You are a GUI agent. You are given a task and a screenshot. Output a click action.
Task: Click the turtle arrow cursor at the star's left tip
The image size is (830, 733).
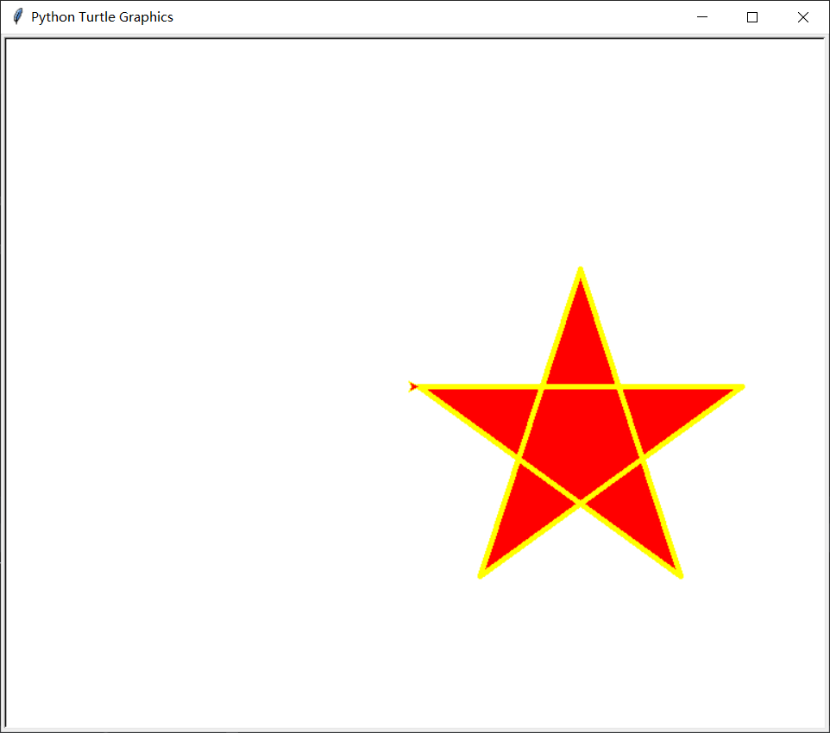tap(413, 387)
